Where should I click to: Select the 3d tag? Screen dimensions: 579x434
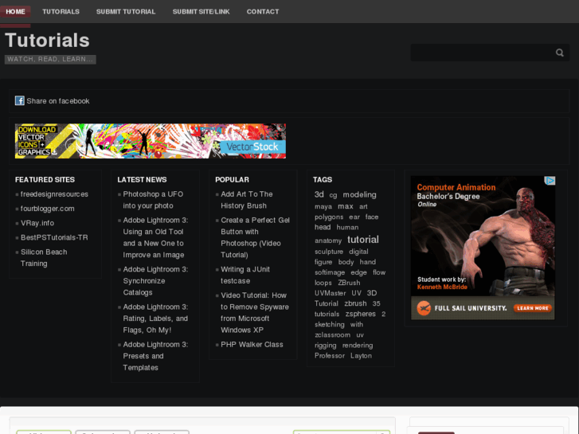point(319,194)
